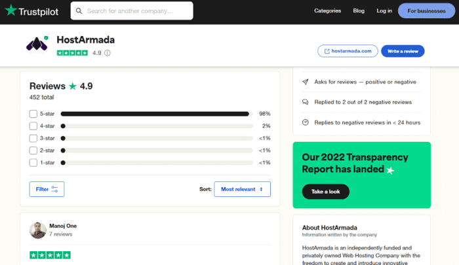Click the 98% label

(265, 114)
